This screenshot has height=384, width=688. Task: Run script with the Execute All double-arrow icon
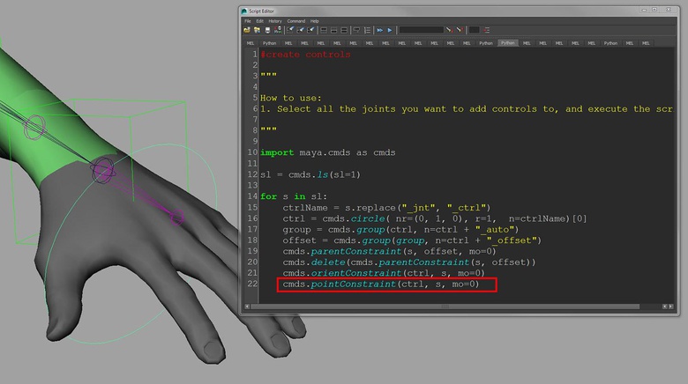(x=380, y=30)
